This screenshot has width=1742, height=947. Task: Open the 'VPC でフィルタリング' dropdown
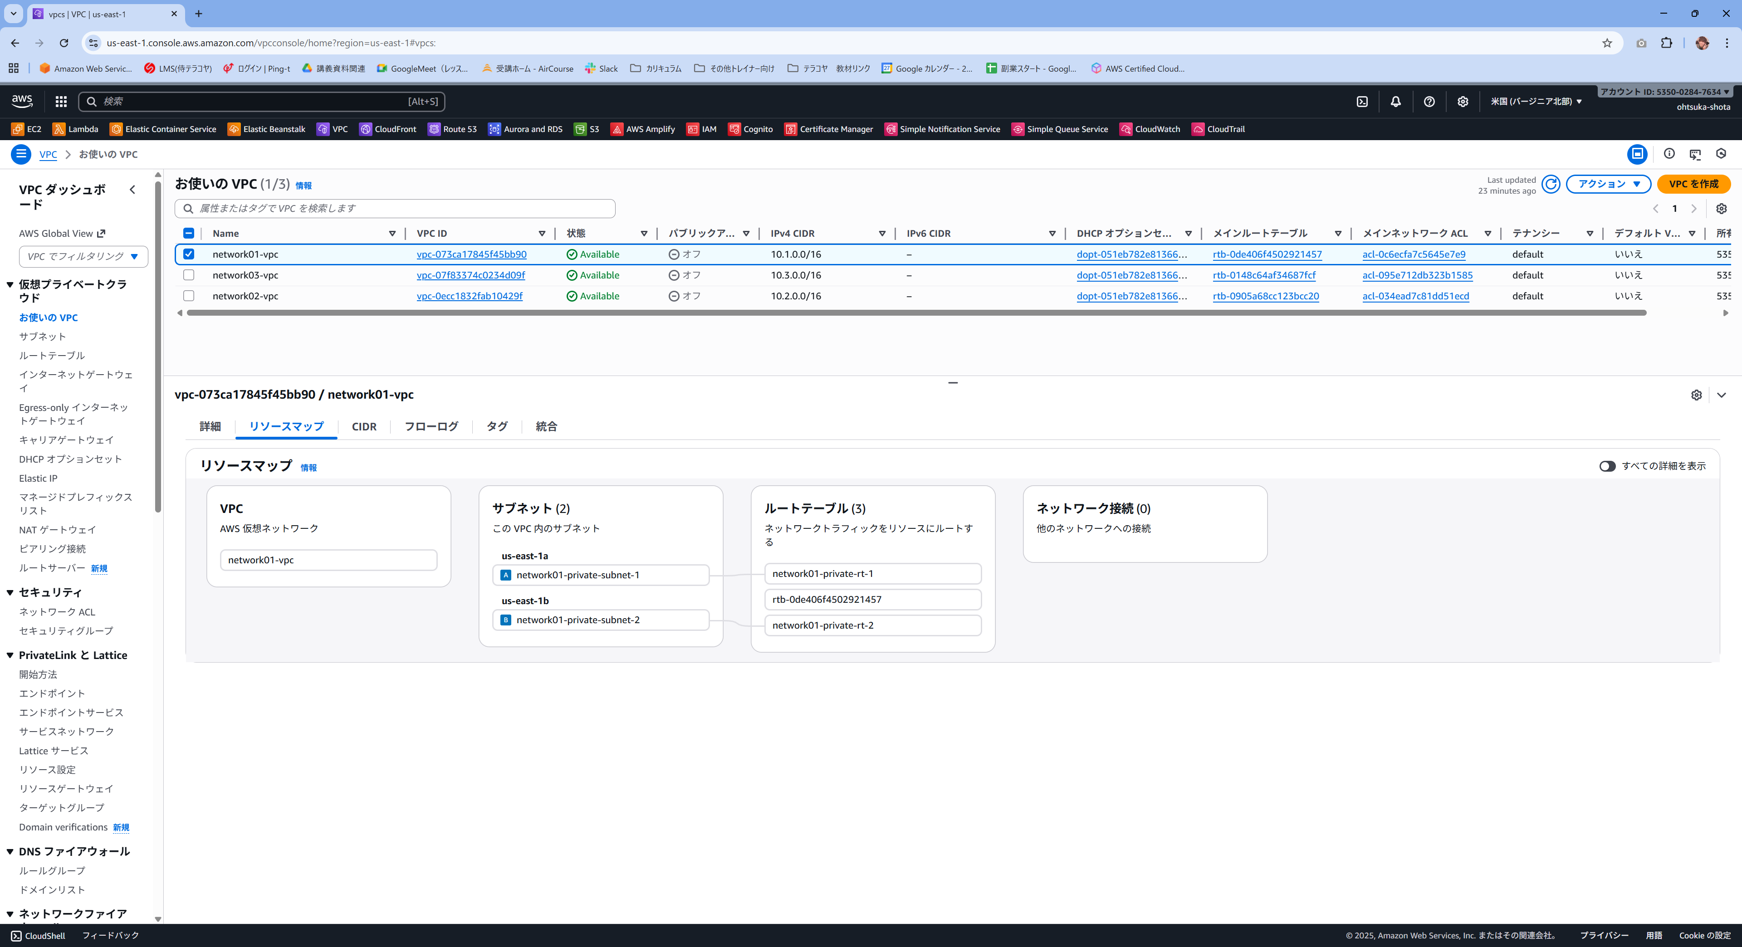pos(83,257)
